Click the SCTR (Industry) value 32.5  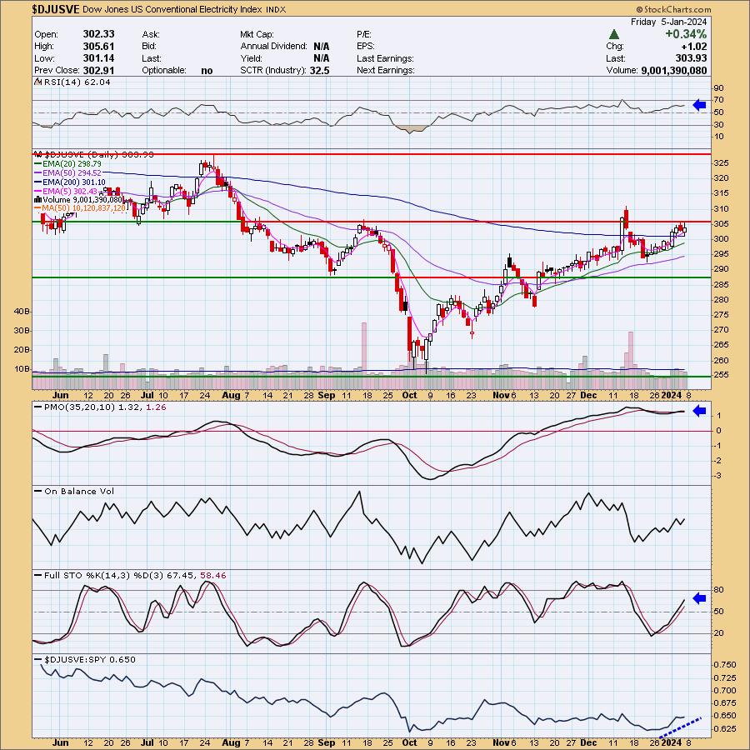click(x=319, y=70)
